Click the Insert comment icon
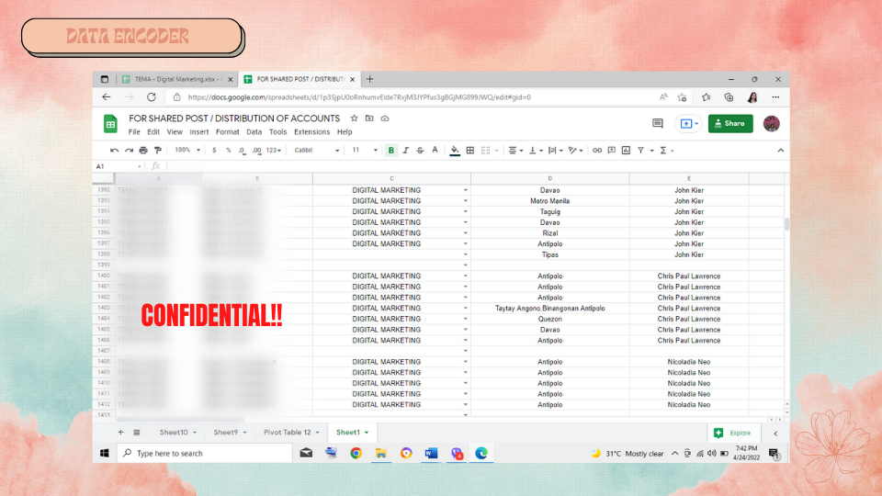882x496 pixels. tap(612, 150)
